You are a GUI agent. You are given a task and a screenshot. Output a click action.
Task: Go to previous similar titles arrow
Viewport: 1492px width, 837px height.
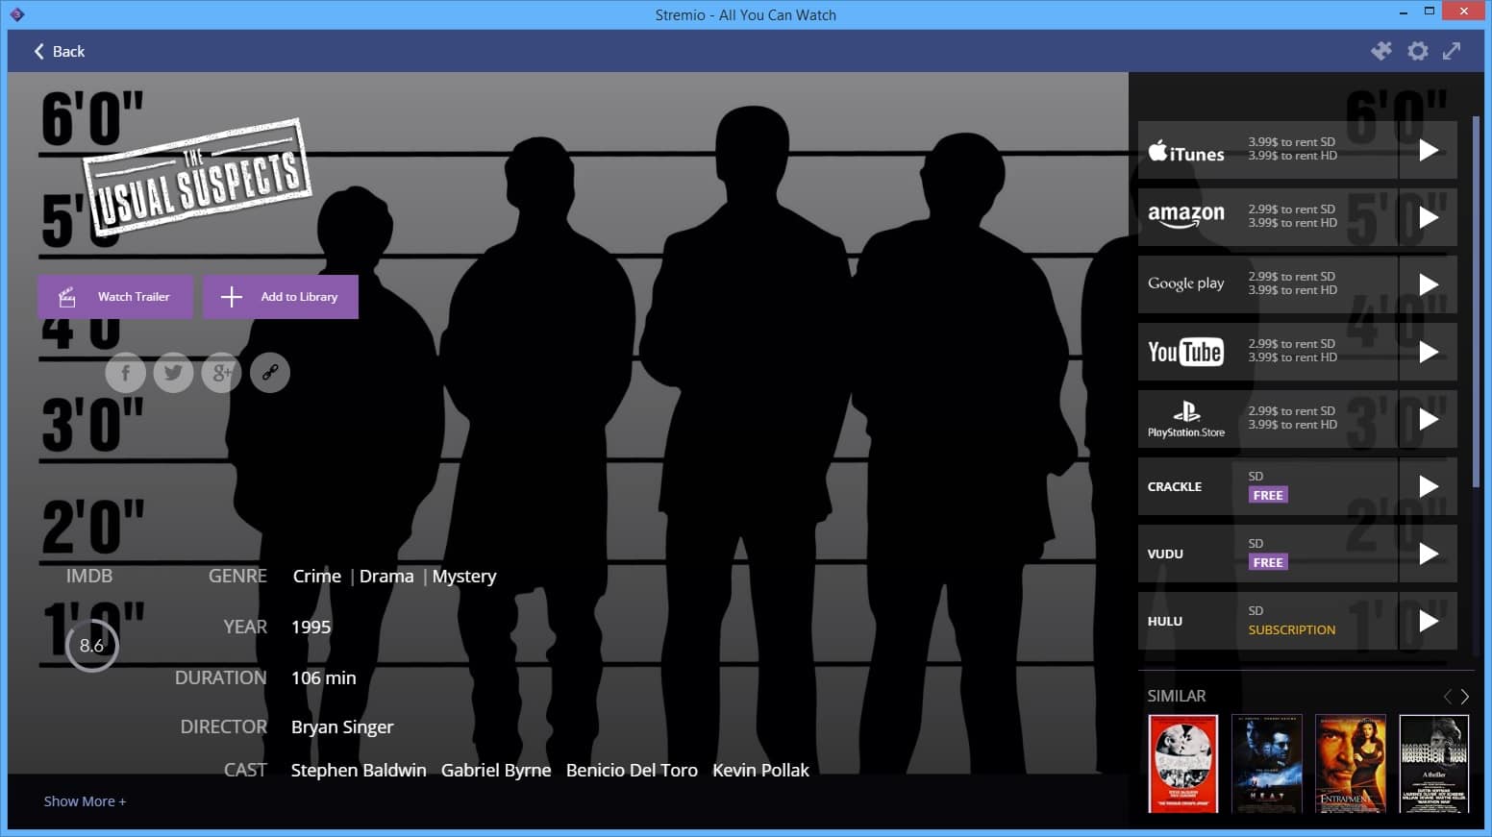[1448, 697]
